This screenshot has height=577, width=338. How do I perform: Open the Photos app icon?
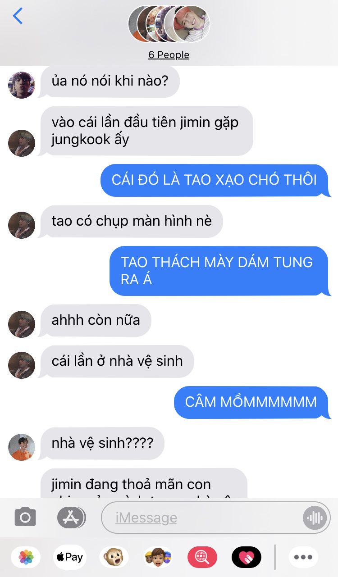pyautogui.click(x=26, y=557)
